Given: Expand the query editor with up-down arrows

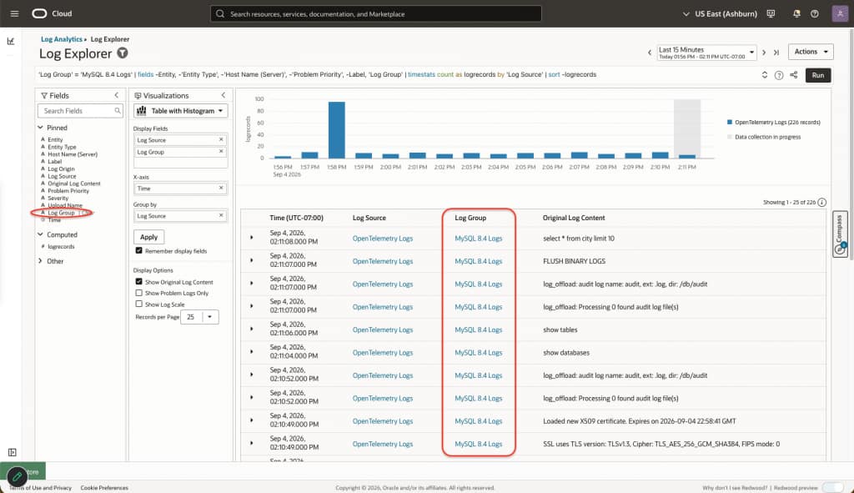Looking at the screenshot, I should (765, 75).
